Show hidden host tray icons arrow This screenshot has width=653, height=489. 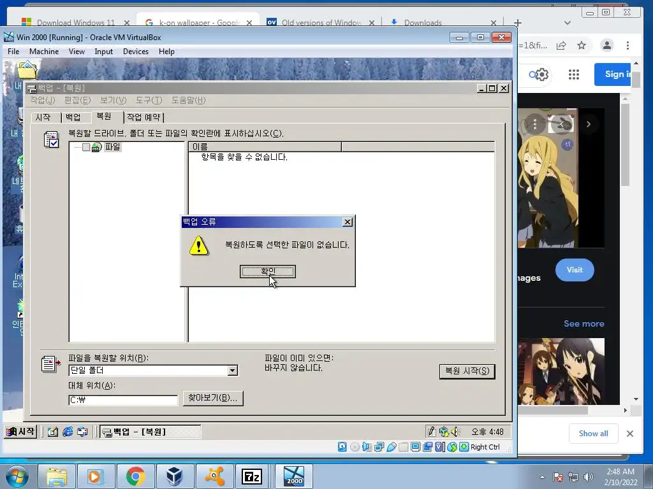(x=542, y=477)
